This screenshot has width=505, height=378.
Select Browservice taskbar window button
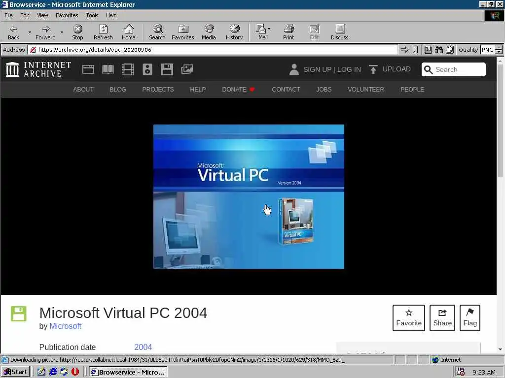click(128, 372)
